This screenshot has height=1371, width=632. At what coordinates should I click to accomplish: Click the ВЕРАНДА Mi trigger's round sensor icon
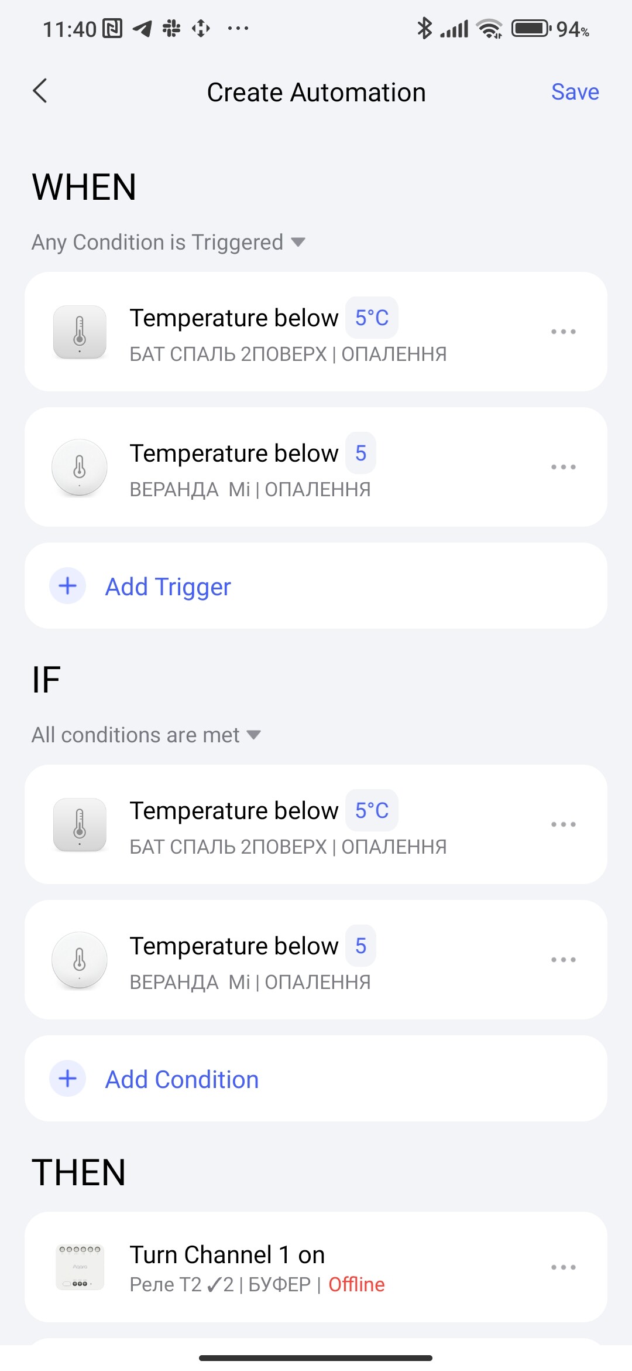pyautogui.click(x=80, y=467)
